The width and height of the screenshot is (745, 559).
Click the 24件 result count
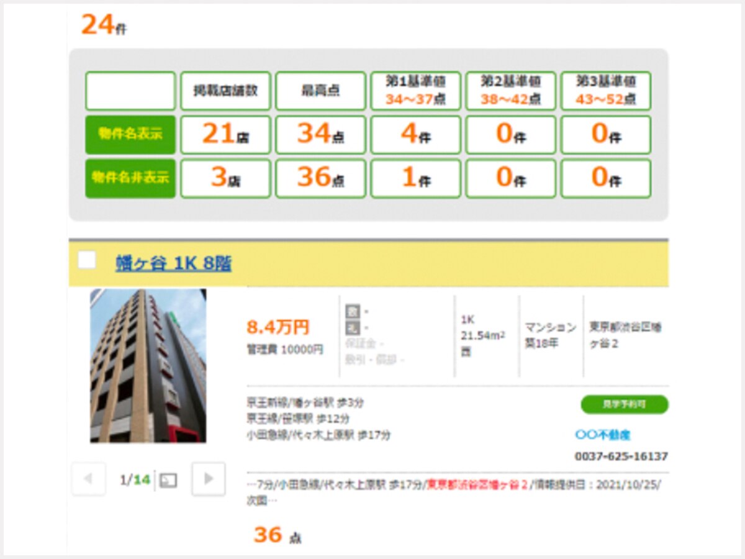104,25
